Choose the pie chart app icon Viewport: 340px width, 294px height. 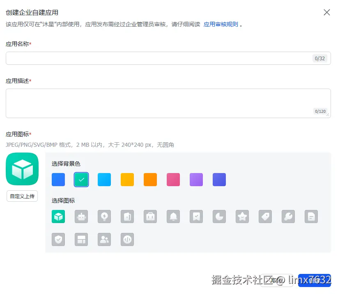tap(219, 216)
